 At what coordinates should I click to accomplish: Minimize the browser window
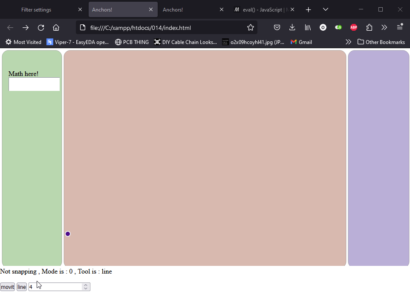tap(361, 9)
